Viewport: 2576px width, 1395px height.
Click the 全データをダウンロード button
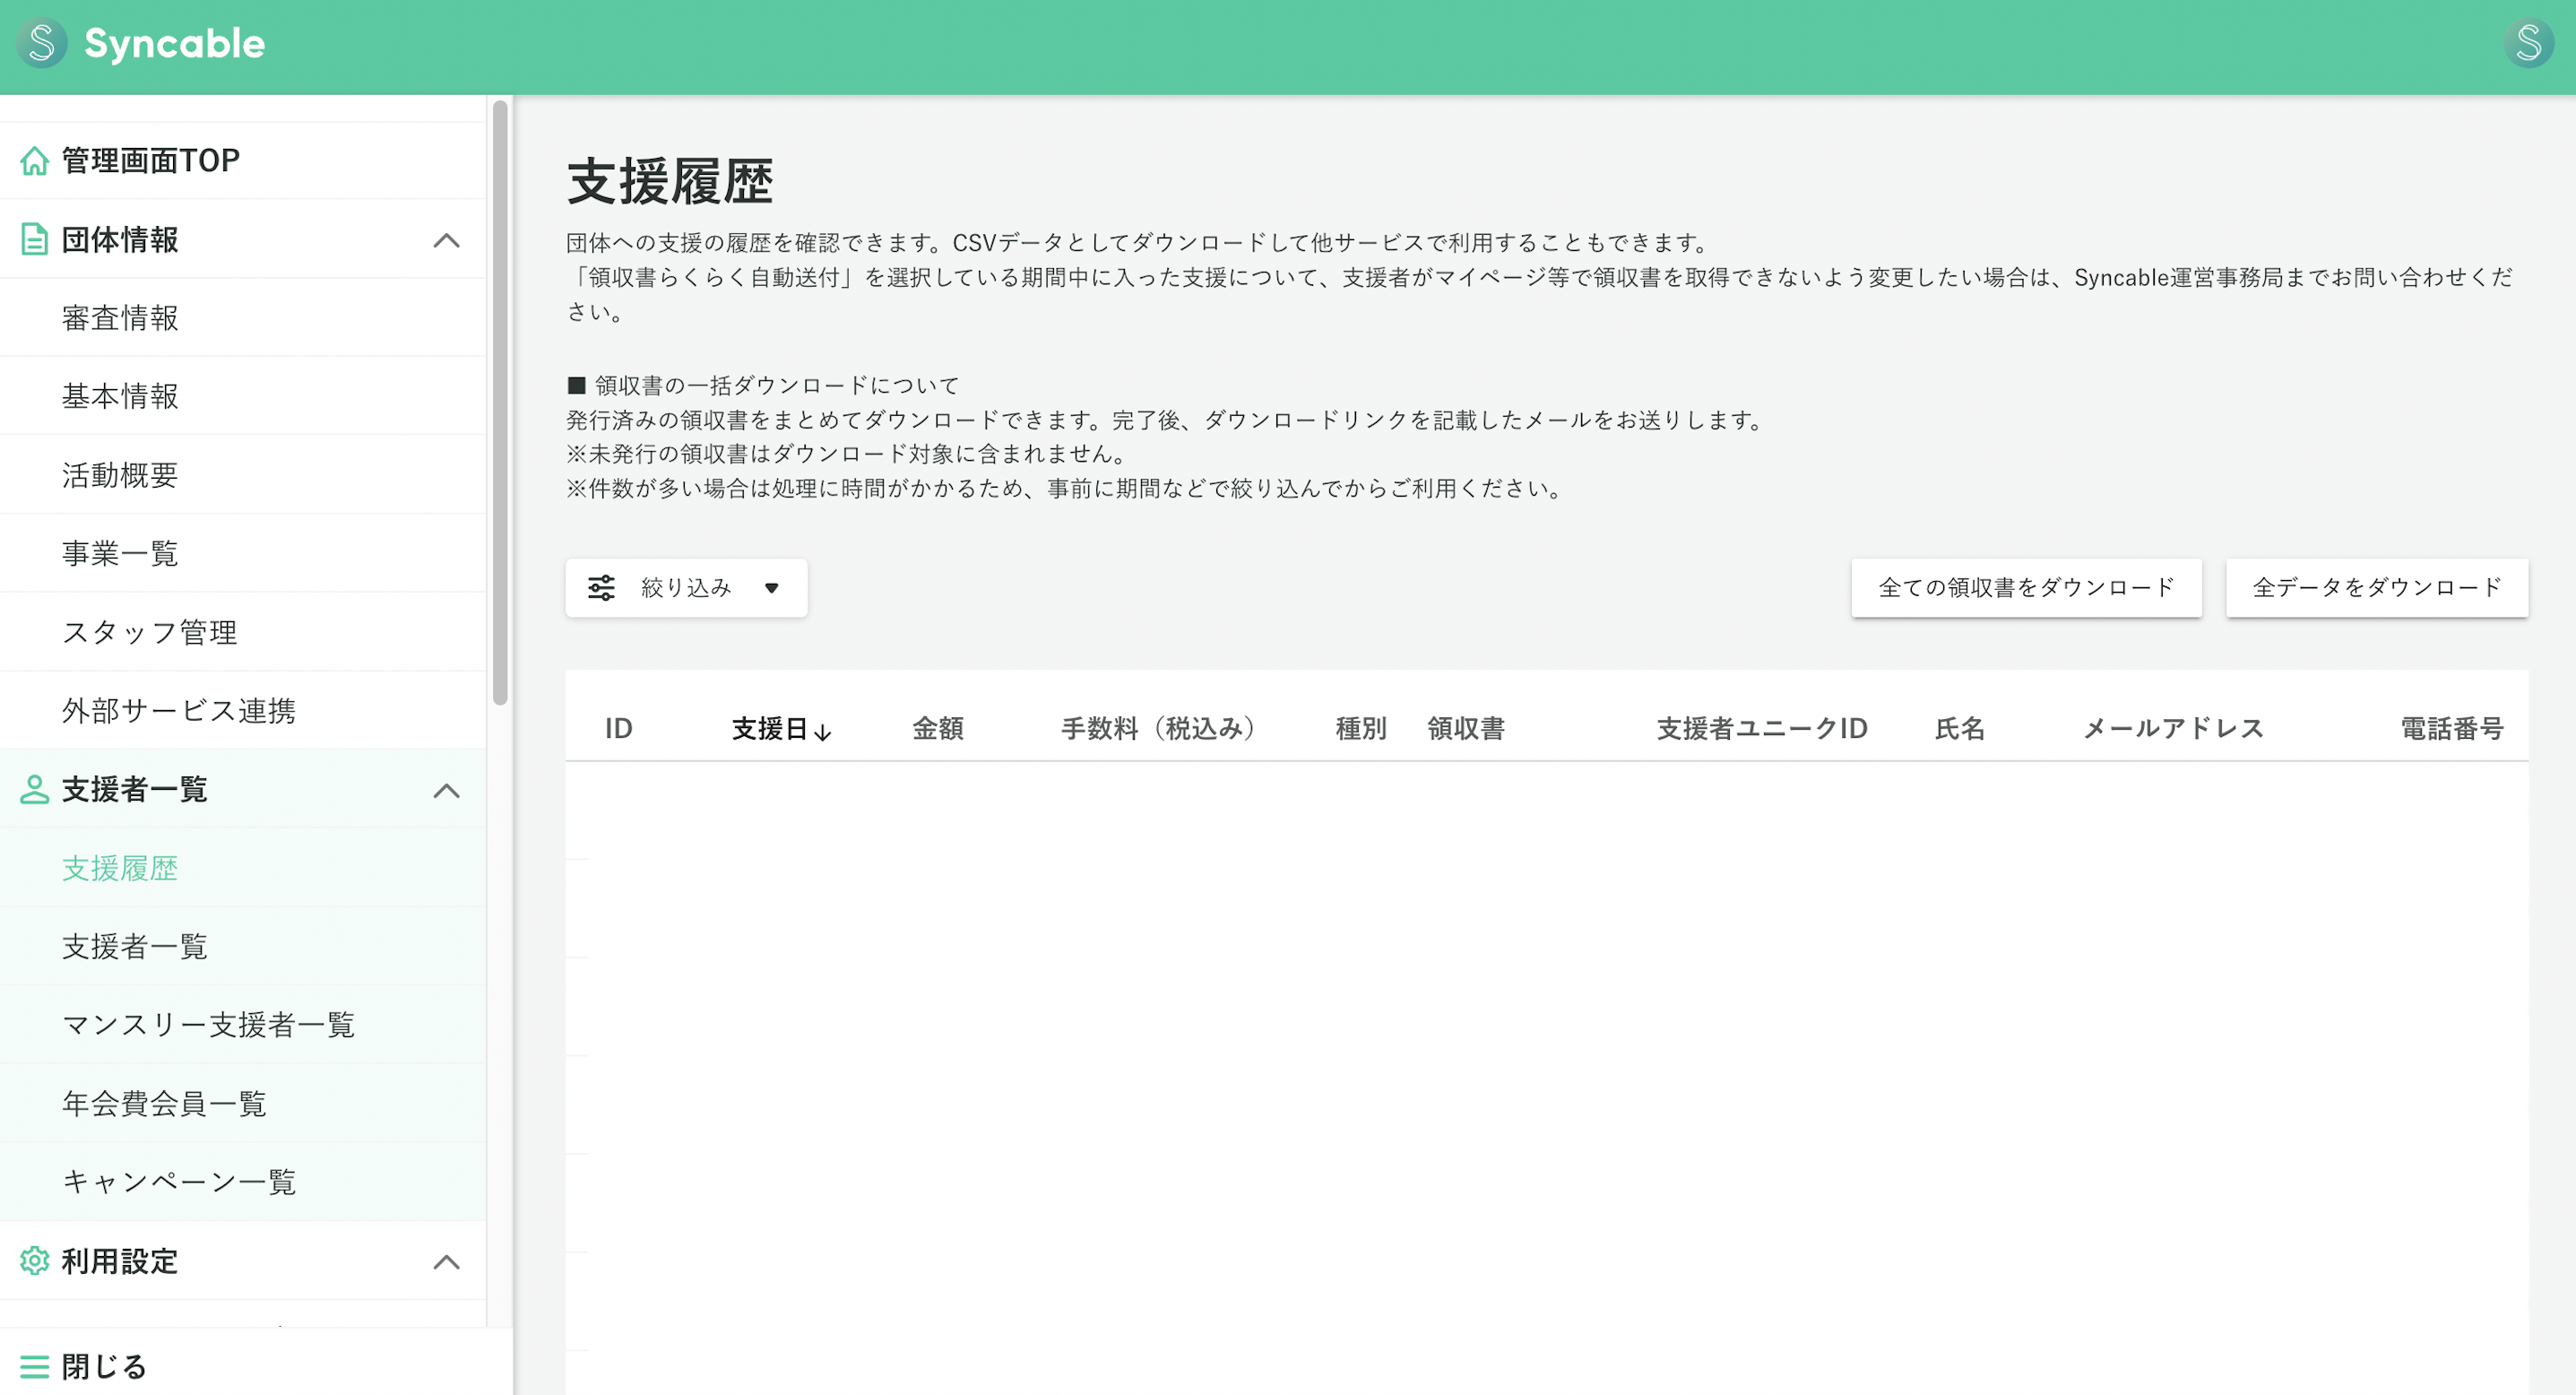click(x=2377, y=588)
